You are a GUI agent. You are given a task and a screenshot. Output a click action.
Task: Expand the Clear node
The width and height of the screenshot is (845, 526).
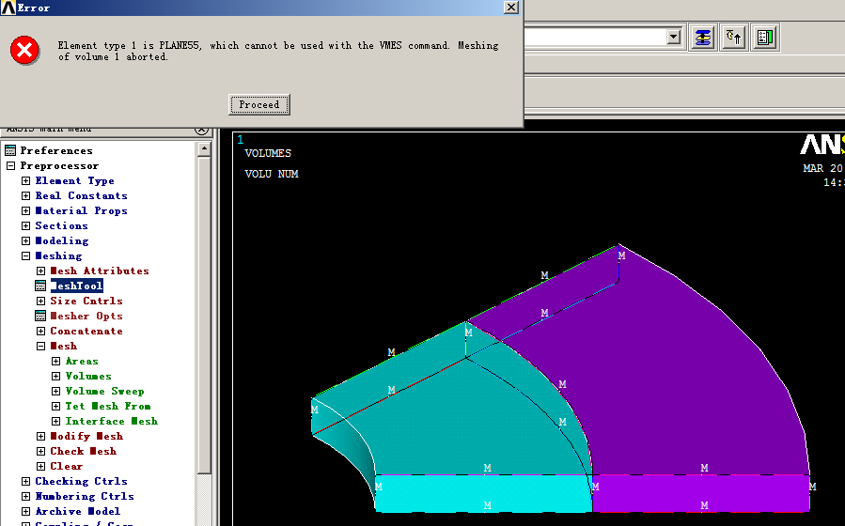[40, 467]
